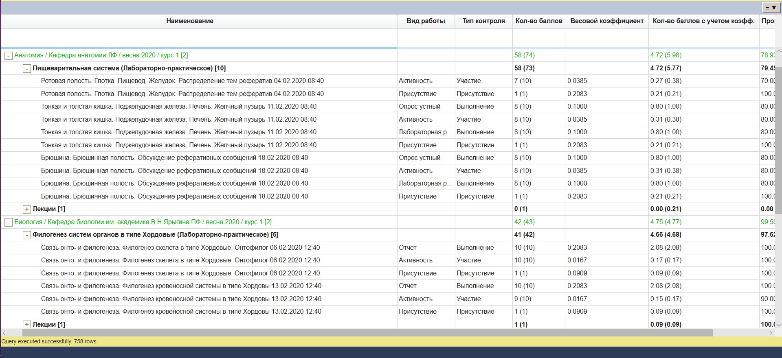Click the filter field under Наименование

[x=199, y=38]
